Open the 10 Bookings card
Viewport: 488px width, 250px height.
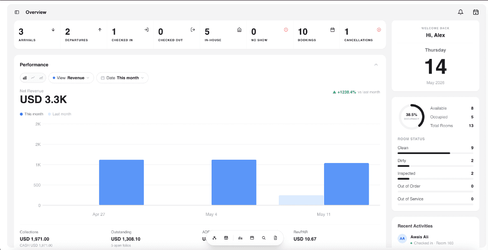click(316, 35)
